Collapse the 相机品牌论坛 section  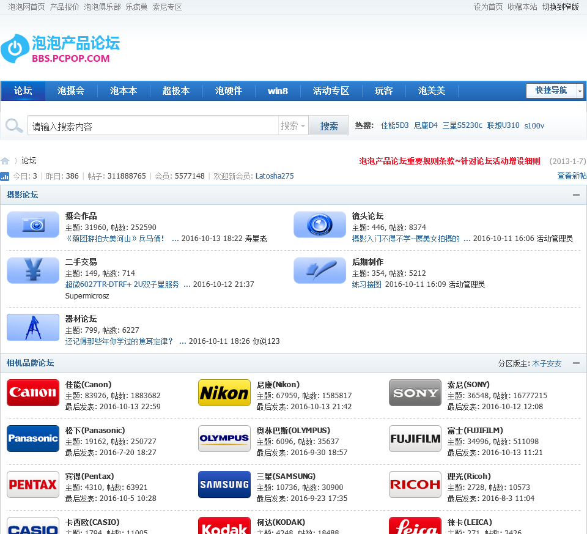click(x=576, y=363)
